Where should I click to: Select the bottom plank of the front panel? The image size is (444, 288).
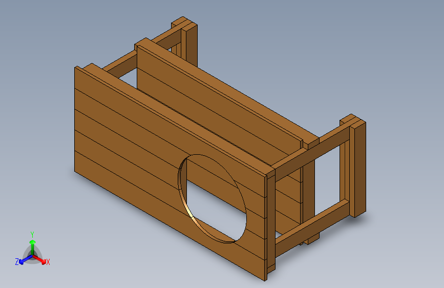(x=170, y=215)
